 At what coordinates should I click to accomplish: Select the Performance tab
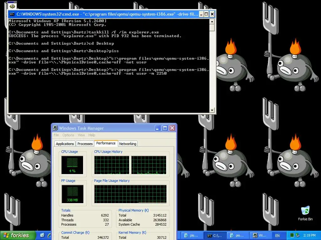tap(106, 143)
